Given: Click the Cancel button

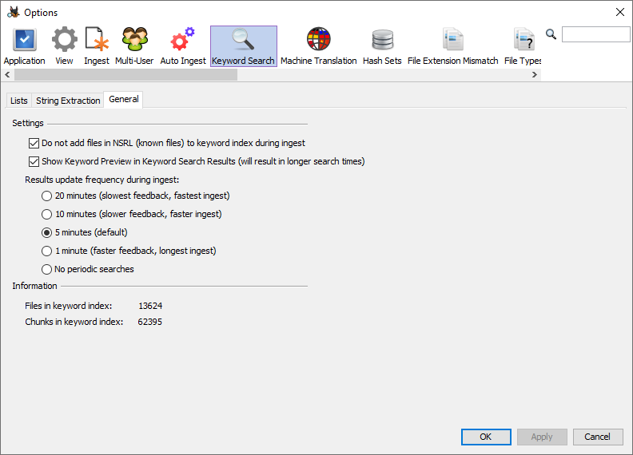Looking at the screenshot, I should (598, 437).
